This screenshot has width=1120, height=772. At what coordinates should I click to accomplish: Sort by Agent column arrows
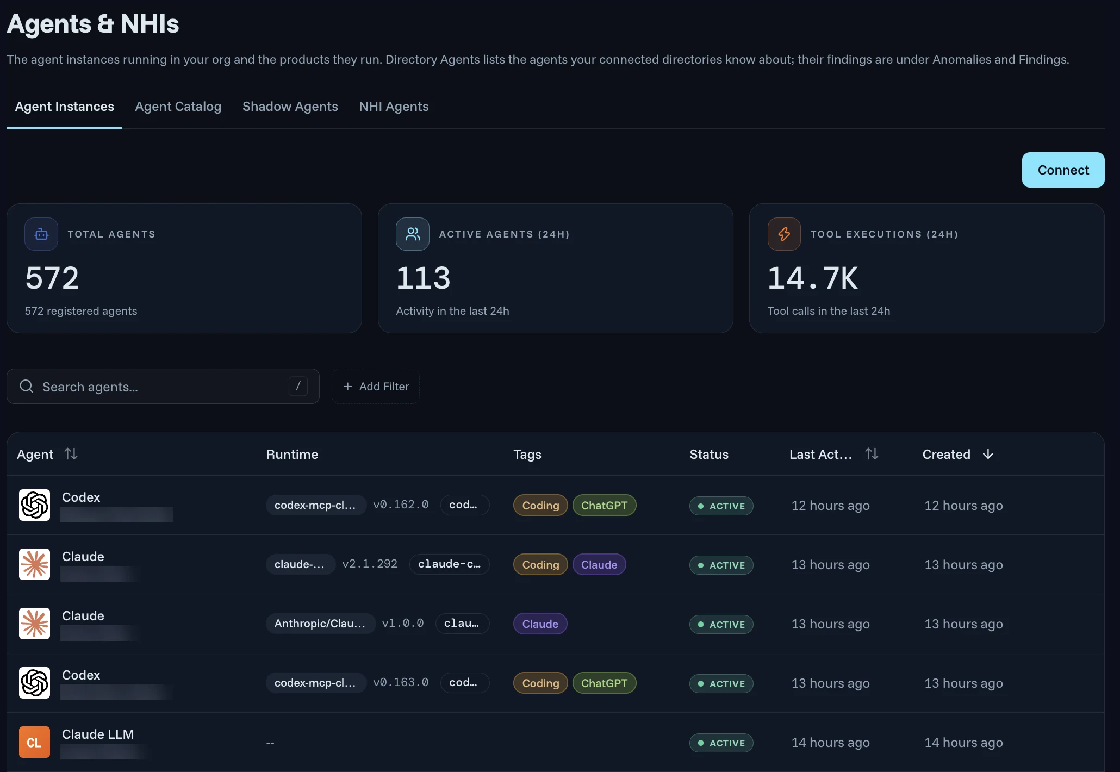tap(71, 453)
